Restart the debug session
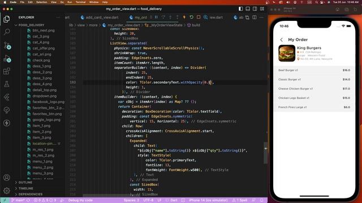The height and width of the screenshot is (203, 362). [x=191, y=17]
